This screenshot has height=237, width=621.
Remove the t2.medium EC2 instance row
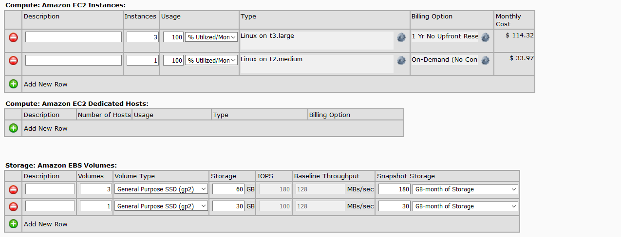(x=13, y=60)
